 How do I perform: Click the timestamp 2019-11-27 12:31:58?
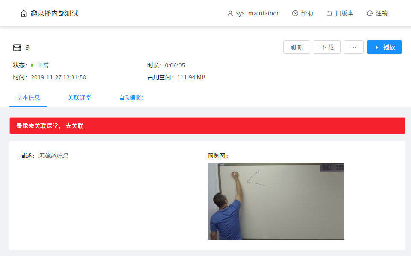[59, 77]
